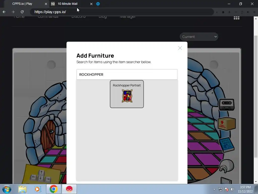Open the grid apps menu icon

tap(236, 18)
